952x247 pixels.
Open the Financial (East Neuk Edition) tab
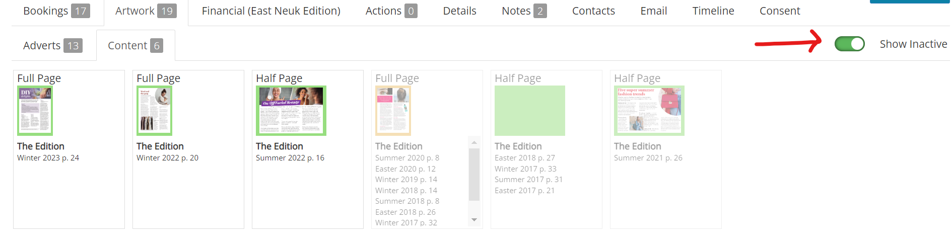click(x=271, y=11)
